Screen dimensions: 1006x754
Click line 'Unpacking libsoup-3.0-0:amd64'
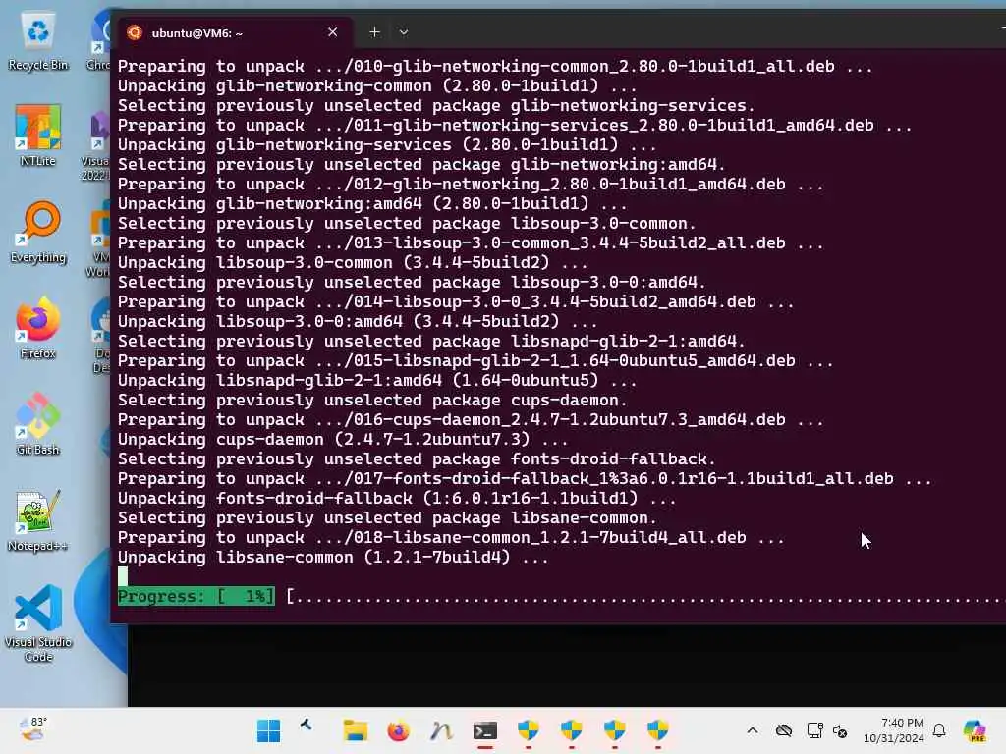pos(358,321)
